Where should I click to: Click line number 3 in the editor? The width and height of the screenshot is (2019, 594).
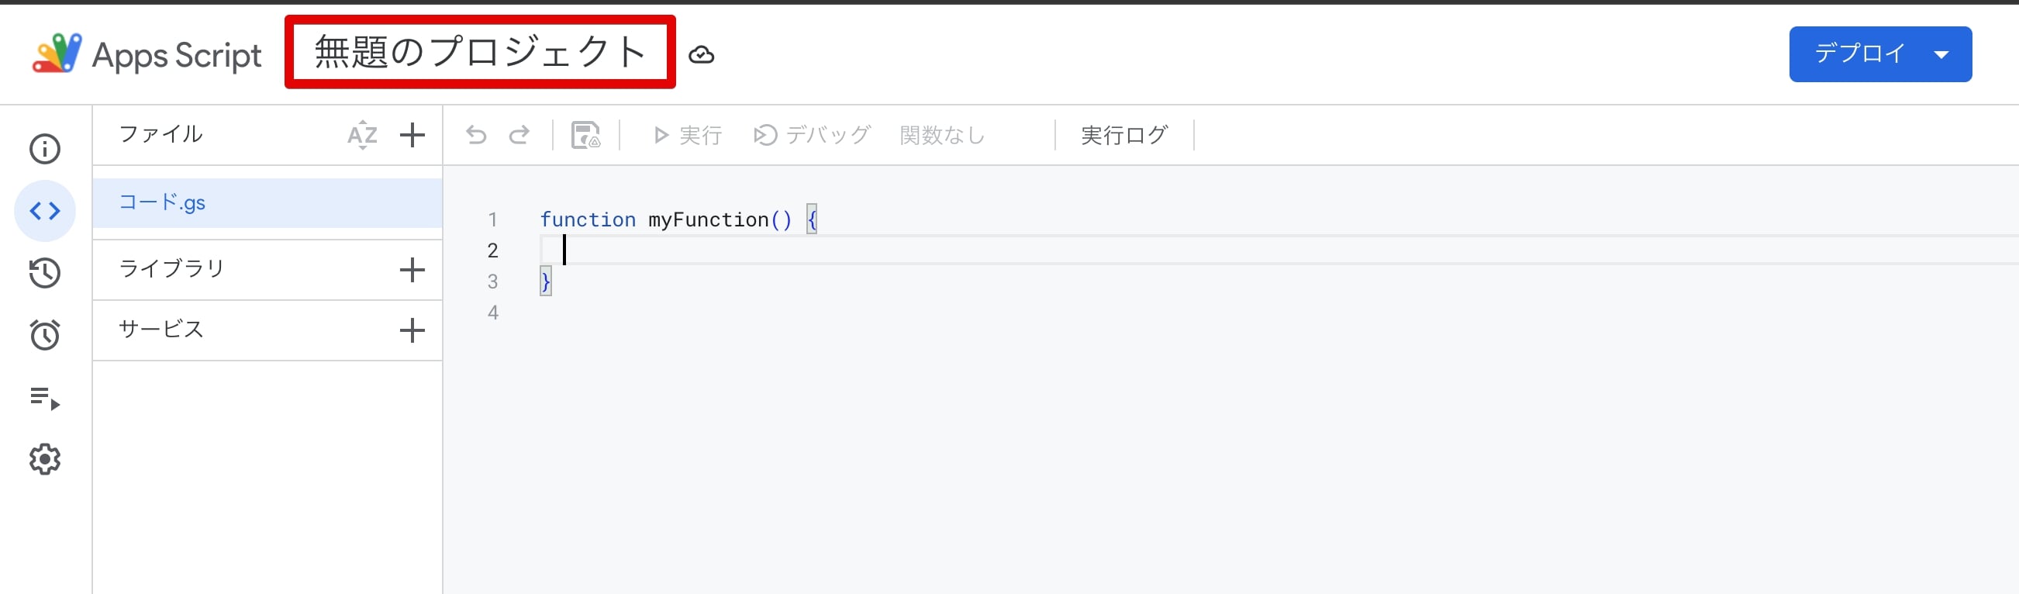click(492, 281)
